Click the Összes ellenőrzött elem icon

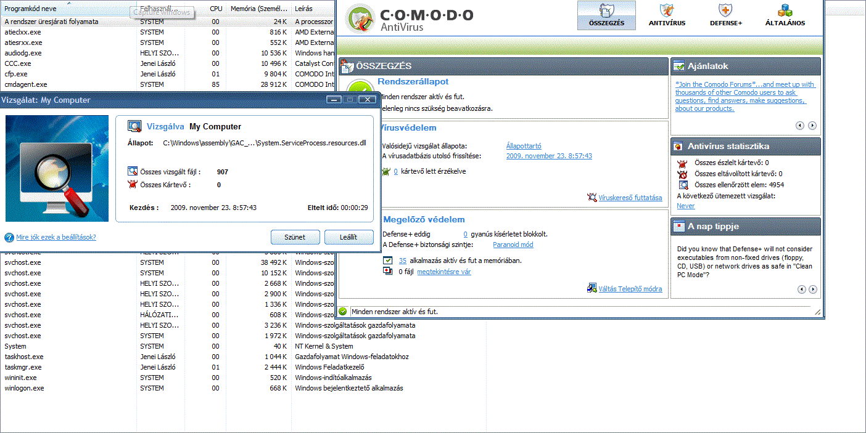coord(683,185)
